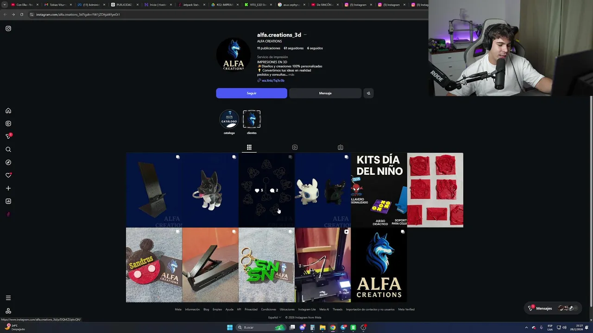Screen dimensions: 593x333
Task: Open File Explorer from the taskbar
Action: pos(322,327)
